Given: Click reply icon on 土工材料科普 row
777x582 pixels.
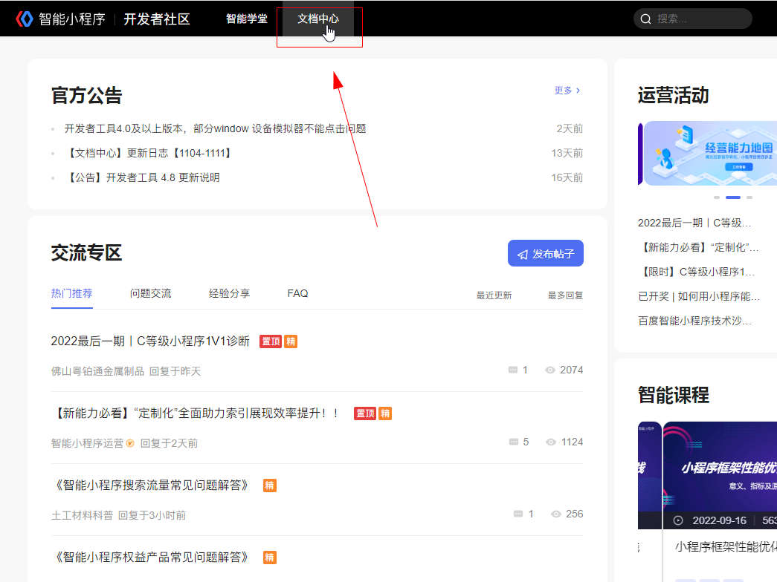Looking at the screenshot, I should pyautogui.click(x=518, y=514).
